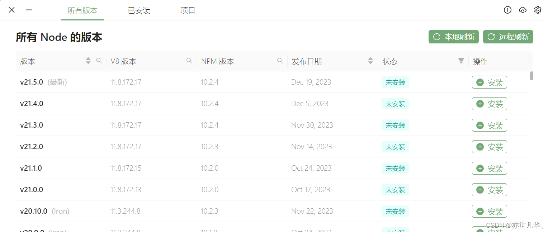Open the 状态 column filter funnel
This screenshot has height=232, width=548.
pos(461,61)
